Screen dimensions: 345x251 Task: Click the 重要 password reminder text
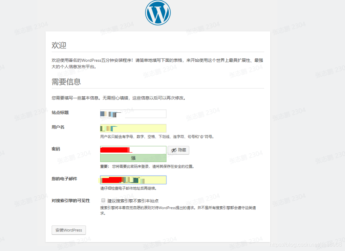[147, 167]
